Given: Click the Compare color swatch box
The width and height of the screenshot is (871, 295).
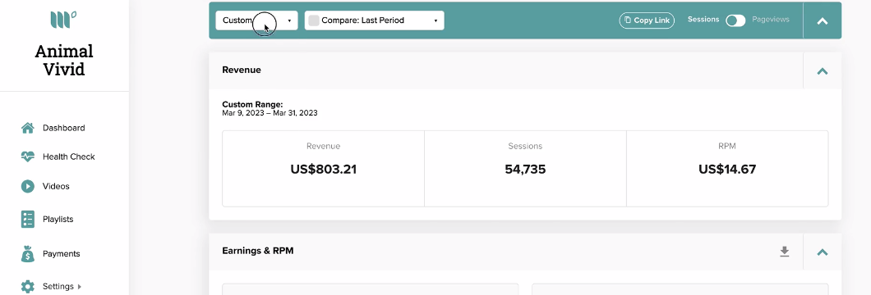Looking at the screenshot, I should pos(314,20).
